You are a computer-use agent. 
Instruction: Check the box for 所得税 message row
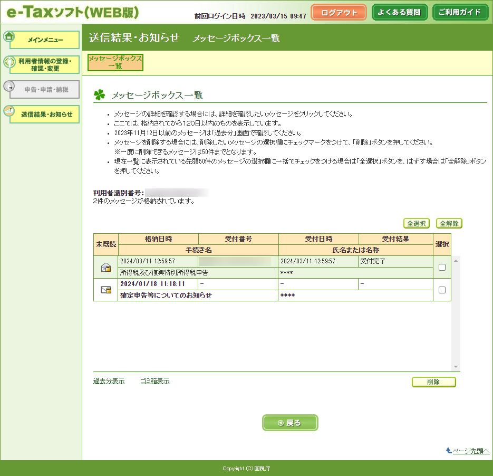click(442, 267)
